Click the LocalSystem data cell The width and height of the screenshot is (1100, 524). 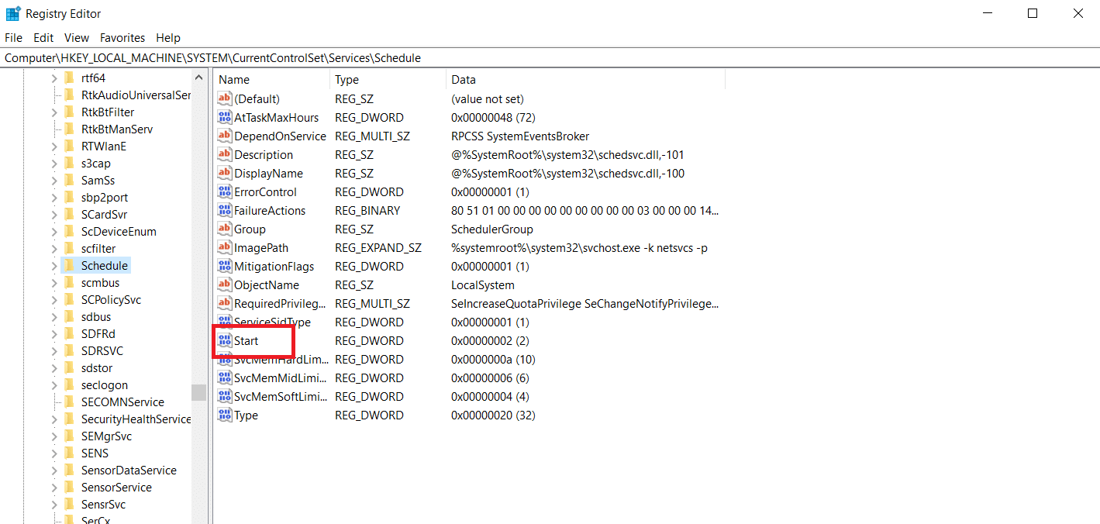(483, 285)
